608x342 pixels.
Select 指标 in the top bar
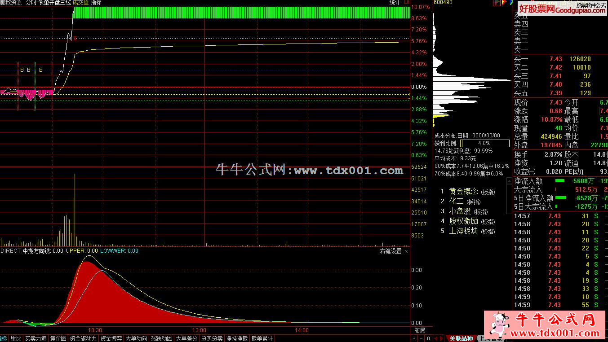coord(96,2)
